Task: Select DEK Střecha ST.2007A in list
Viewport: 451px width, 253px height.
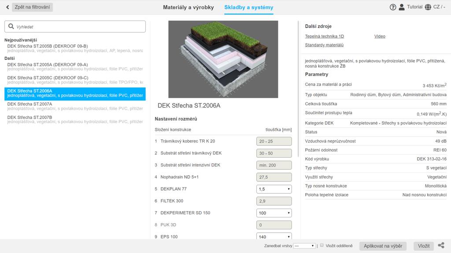Action: 75,106
